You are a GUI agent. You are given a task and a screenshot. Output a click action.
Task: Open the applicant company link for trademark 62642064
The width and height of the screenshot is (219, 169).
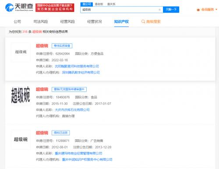(x=77, y=66)
